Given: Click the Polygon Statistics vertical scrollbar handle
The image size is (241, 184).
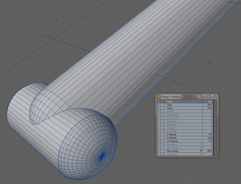Looking at the screenshot, I should coord(215,127).
